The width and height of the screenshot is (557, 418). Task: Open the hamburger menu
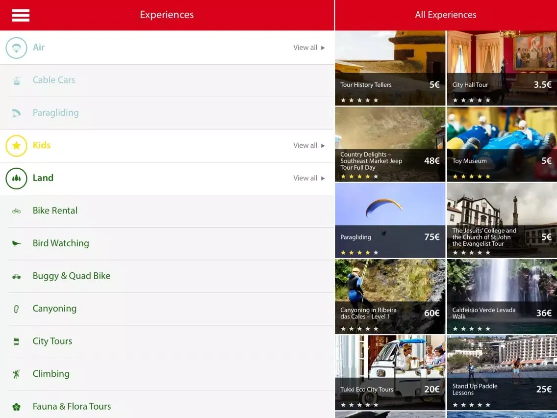coord(21,15)
